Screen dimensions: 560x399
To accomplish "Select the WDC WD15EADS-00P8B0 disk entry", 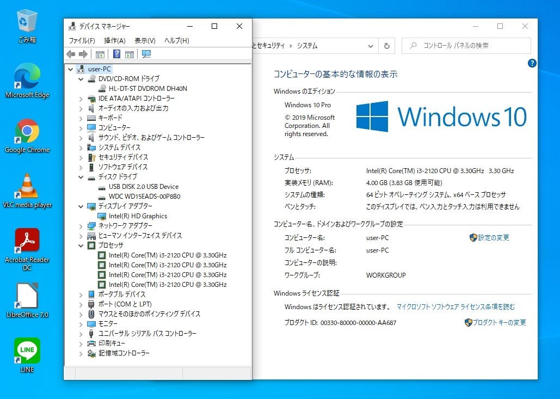I will click(x=145, y=197).
